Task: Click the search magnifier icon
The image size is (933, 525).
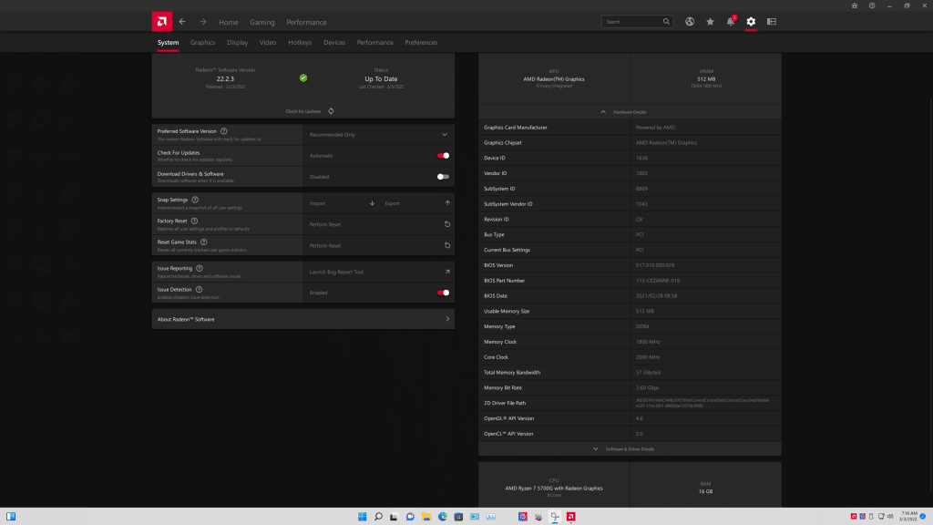Action: pos(666,22)
